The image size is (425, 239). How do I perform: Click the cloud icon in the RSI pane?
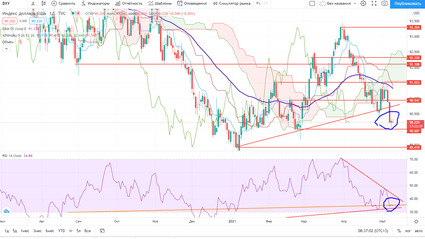(6, 211)
